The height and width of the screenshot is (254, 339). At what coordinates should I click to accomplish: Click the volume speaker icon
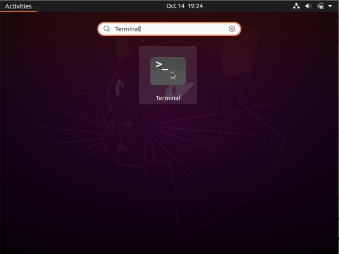308,6
